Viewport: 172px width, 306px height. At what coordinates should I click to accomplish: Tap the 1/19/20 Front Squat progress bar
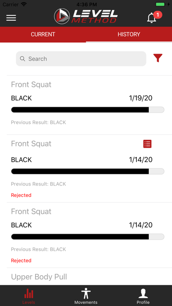click(x=88, y=109)
